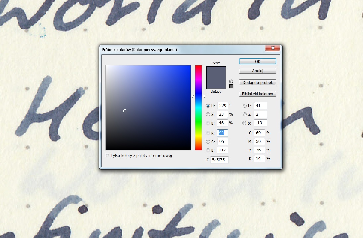
Task: Click the Anuluj button
Action: tap(257, 71)
